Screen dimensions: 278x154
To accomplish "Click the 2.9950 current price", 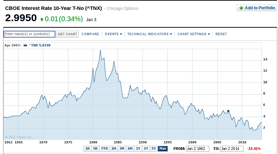I will [21, 18].
